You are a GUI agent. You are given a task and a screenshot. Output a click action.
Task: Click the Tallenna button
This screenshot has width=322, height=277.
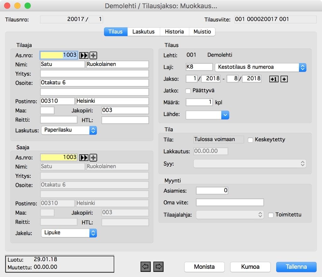point(296,267)
